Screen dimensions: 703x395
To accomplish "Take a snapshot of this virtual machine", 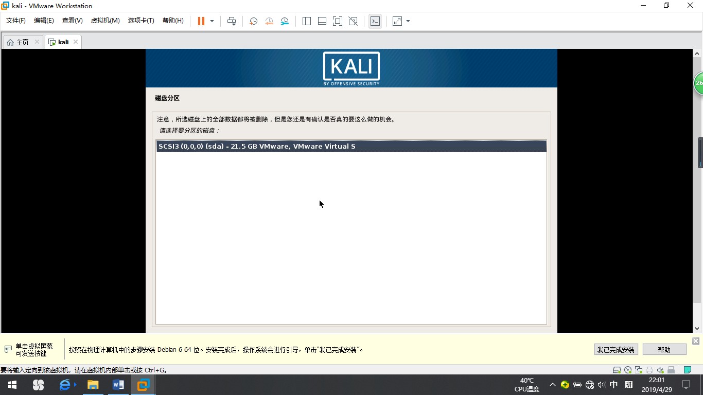I will point(254,21).
